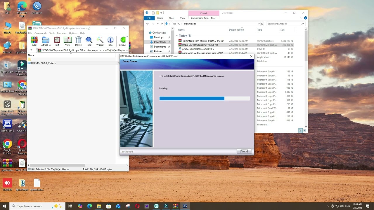Viewport: 374px width, 210px height.
Task: Show archive Info in WinRAR
Action: tap(110, 41)
